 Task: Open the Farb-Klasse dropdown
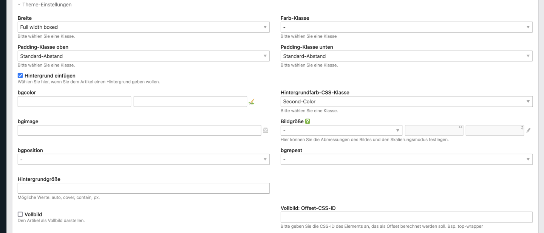pyautogui.click(x=406, y=27)
